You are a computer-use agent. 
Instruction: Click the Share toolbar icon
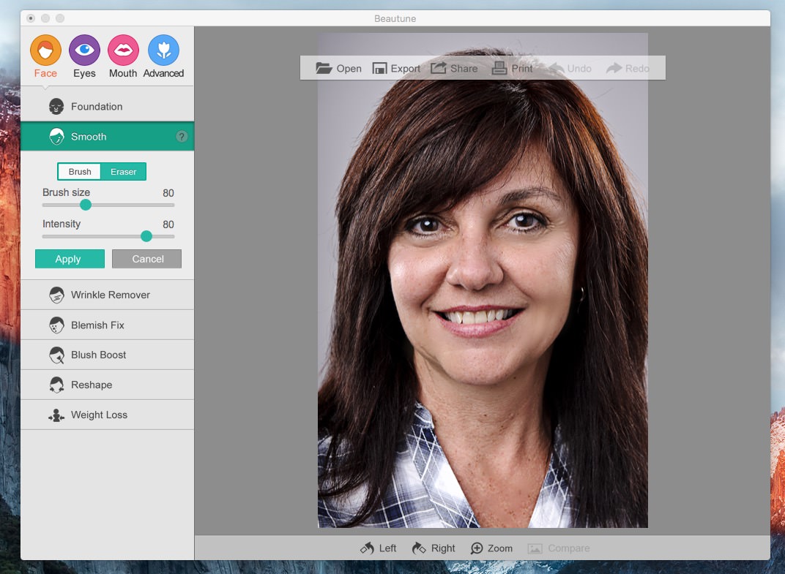click(439, 68)
